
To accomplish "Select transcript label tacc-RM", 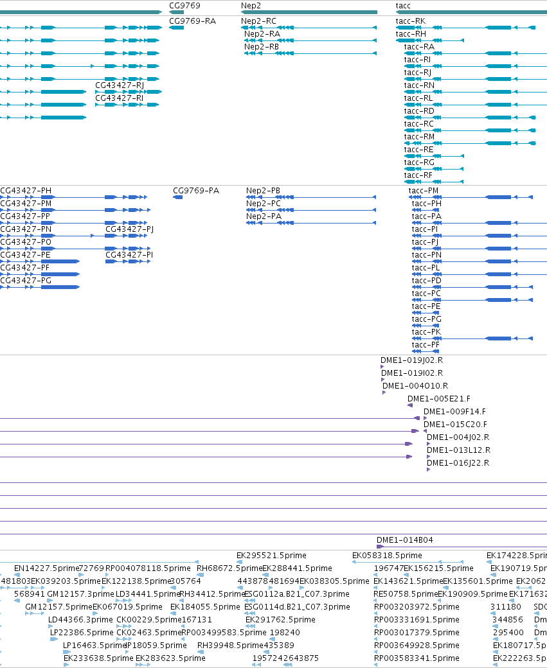I will tap(419, 136).
